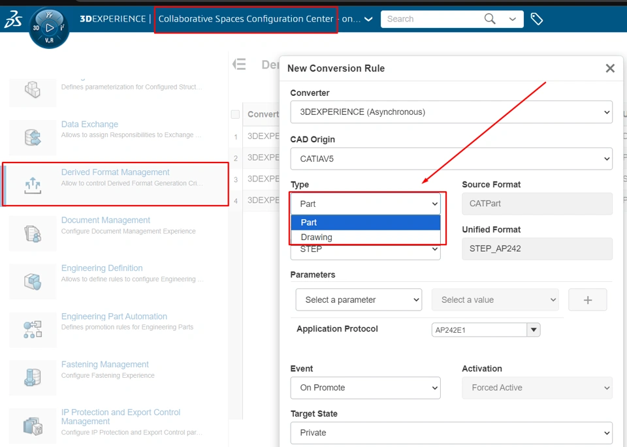The image size is (627, 447).
Task: Open Data Exchange link
Action: coord(89,124)
